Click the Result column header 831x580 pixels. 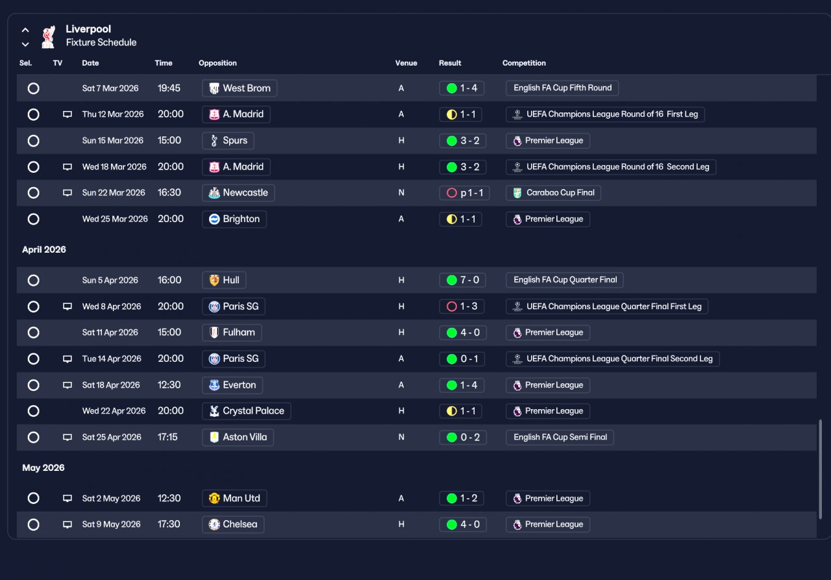pos(450,63)
